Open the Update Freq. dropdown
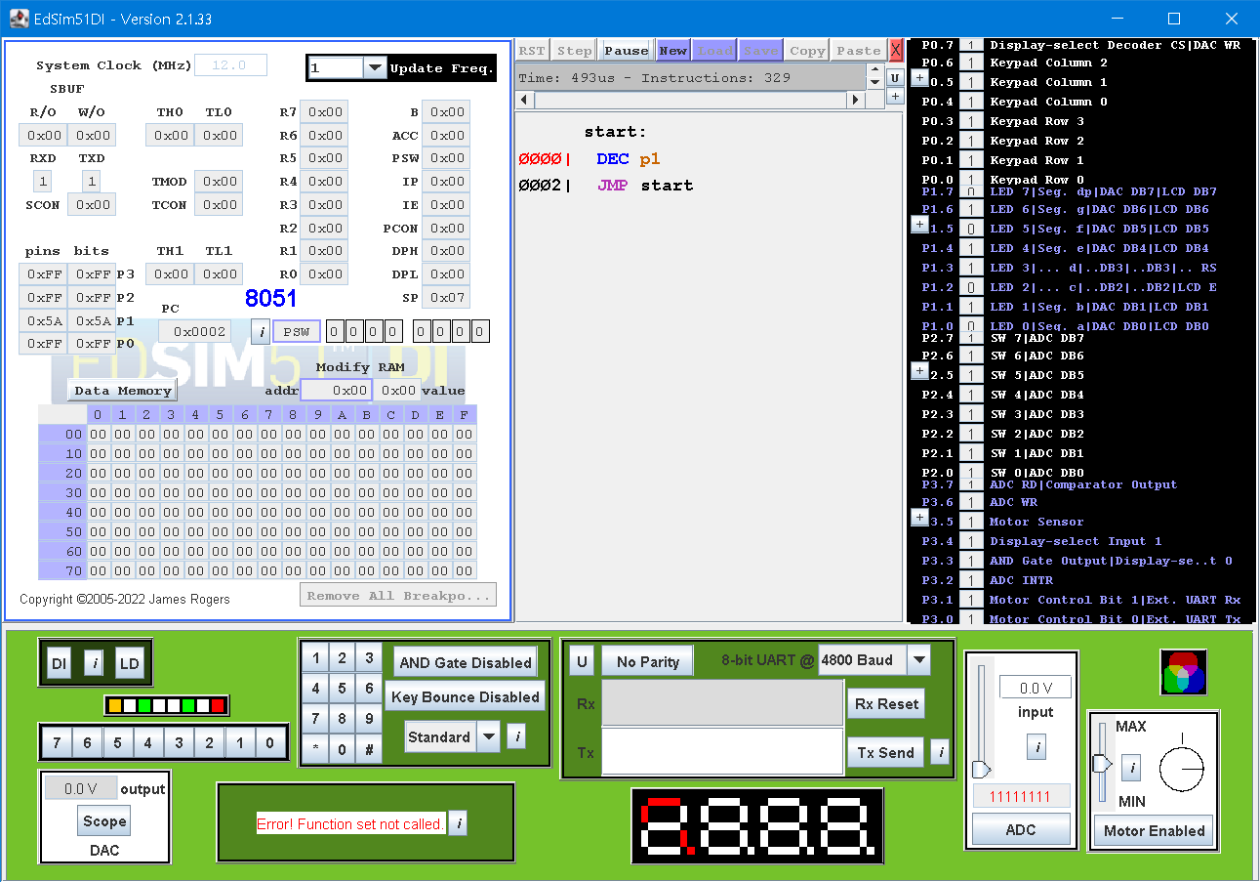The height and width of the screenshot is (882, 1260). click(x=375, y=67)
